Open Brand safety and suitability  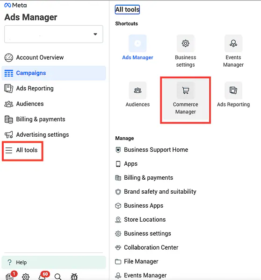pyautogui.click(x=156, y=192)
